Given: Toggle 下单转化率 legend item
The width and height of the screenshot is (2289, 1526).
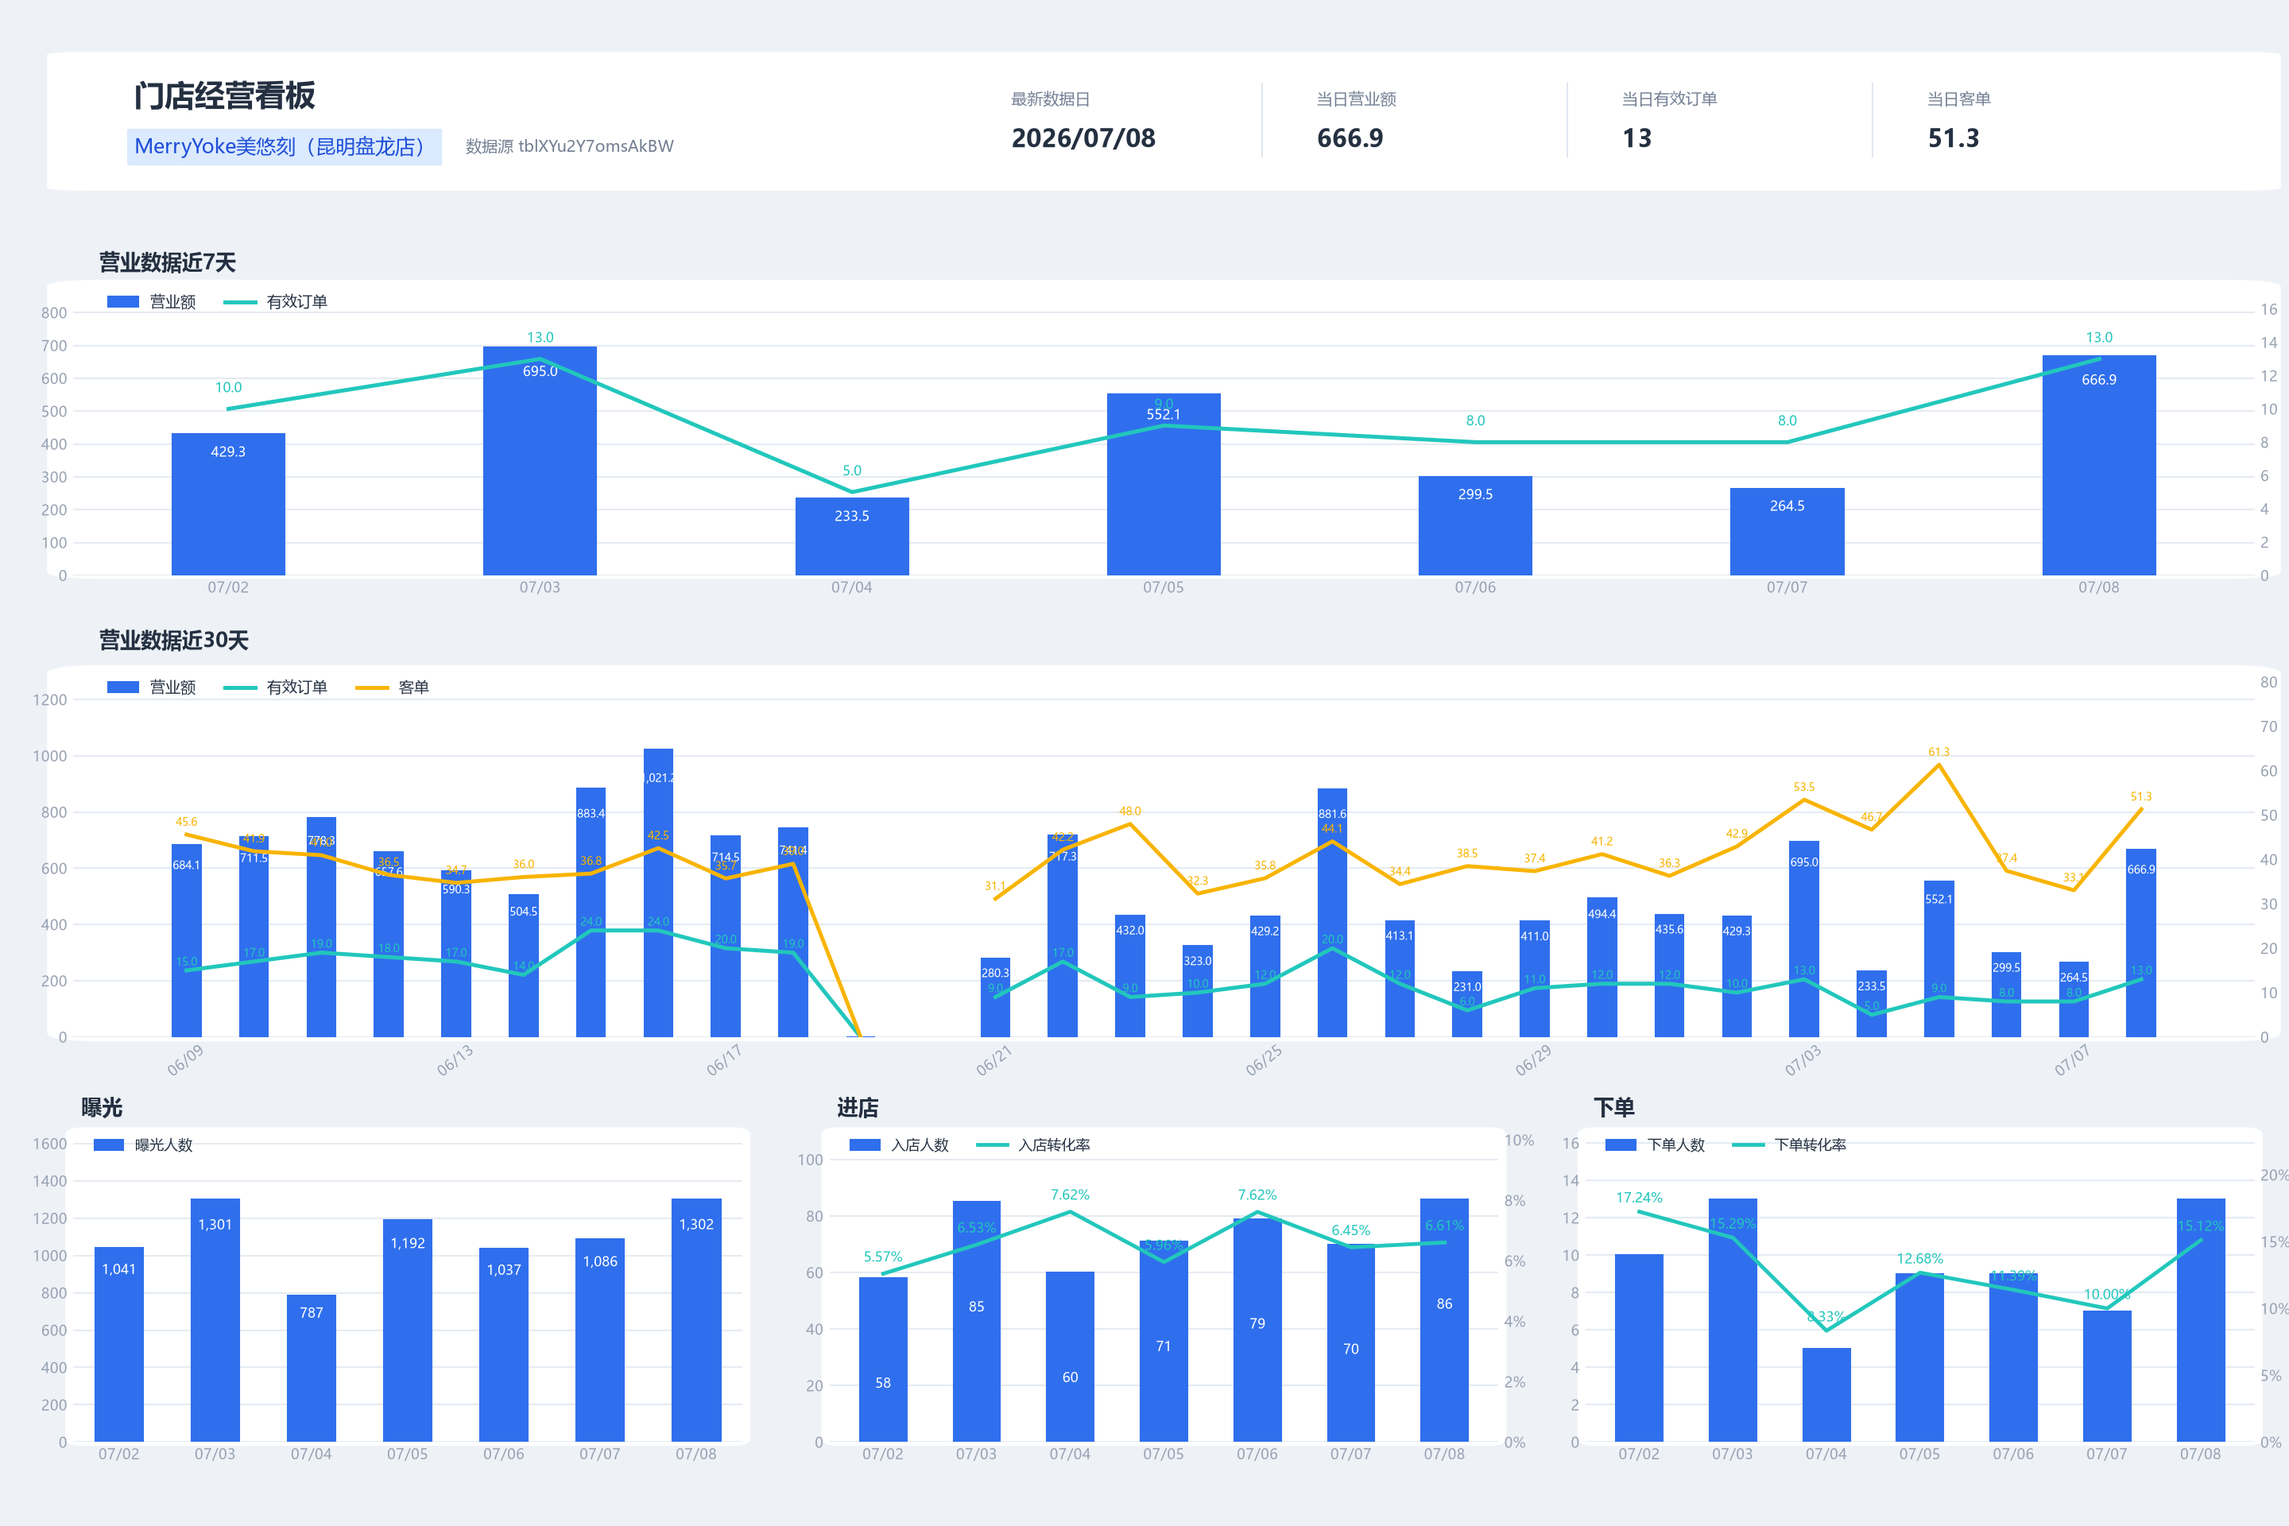Looking at the screenshot, I should pyautogui.click(x=1790, y=1144).
